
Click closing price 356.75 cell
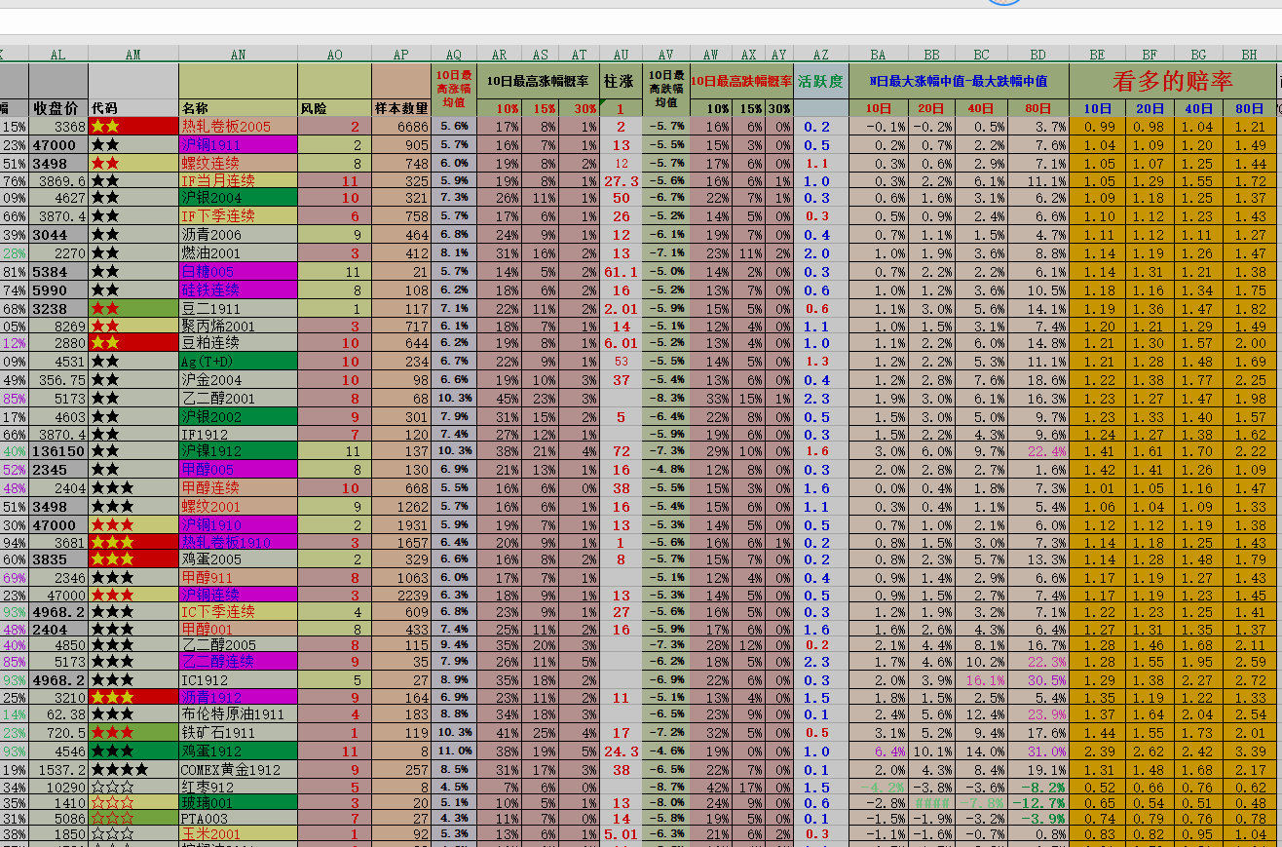click(x=58, y=380)
